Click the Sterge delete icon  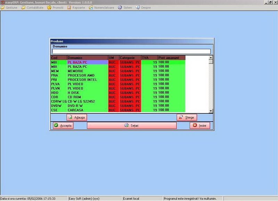[180, 117]
